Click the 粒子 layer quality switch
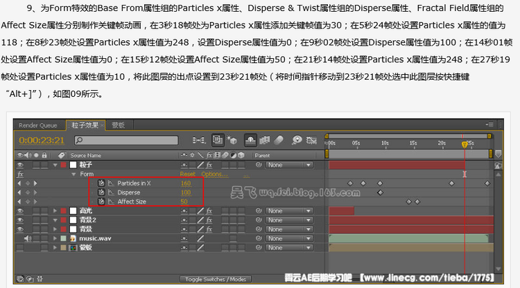The image size is (520, 288). point(200,165)
